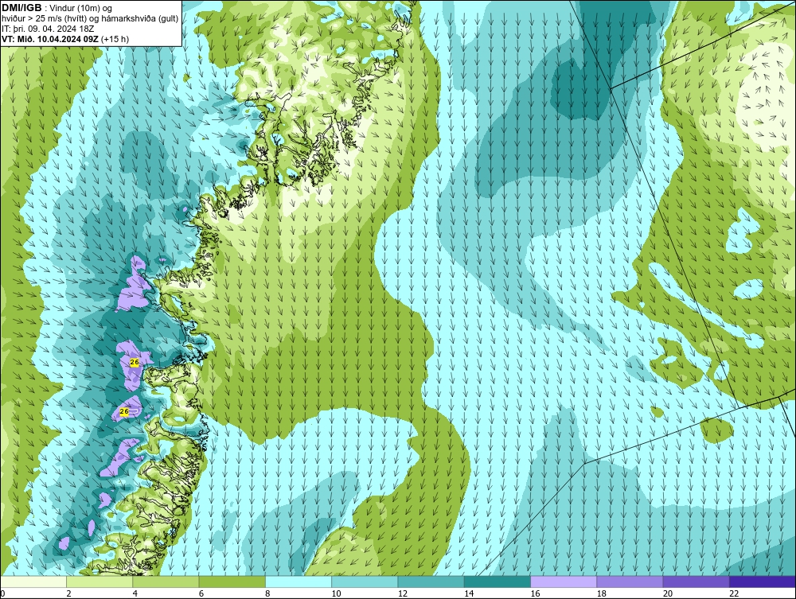Click the 6–8 m/s olive green legend swatch
796x599 pixels.
tap(232, 581)
